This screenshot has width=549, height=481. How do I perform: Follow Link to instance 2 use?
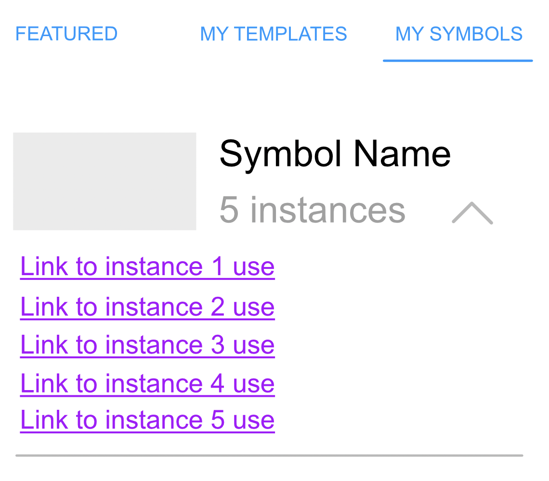(x=147, y=307)
